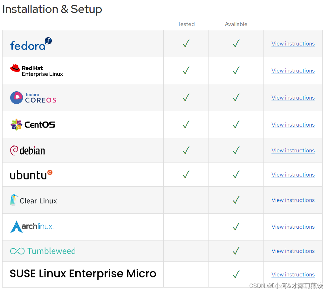Screen dimensions: 328x292
Task: Click the Arch Linux logo
Action: coord(32,227)
